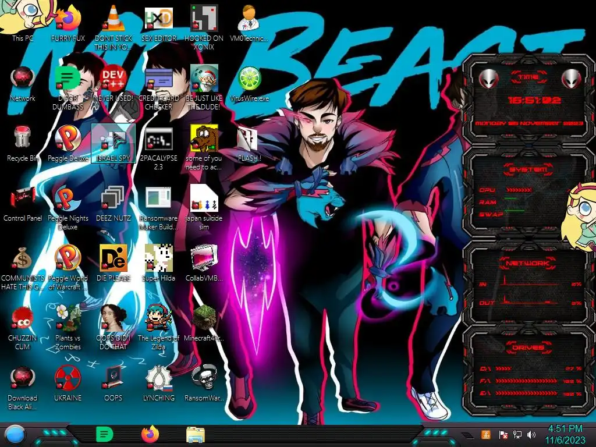This screenshot has width=596, height=447.
Task: Click the F:\ drive usage bar
Action: (x=526, y=381)
